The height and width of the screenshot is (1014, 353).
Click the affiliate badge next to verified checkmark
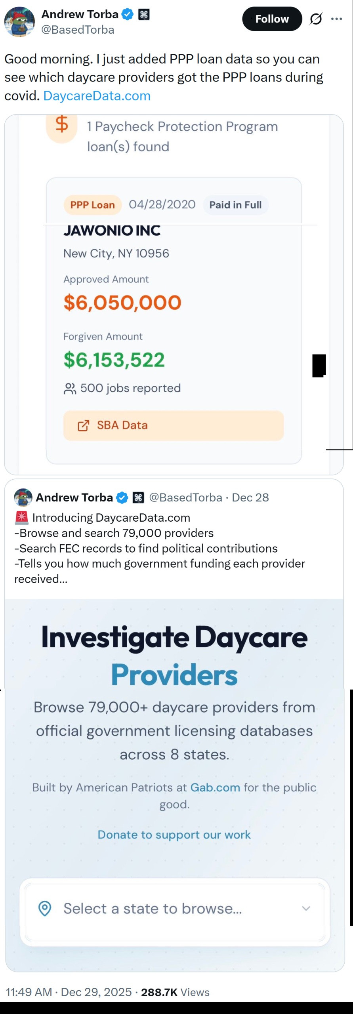144,15
